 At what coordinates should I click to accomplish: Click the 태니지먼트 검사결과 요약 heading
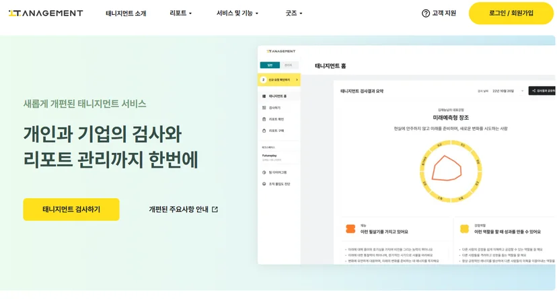(362, 91)
